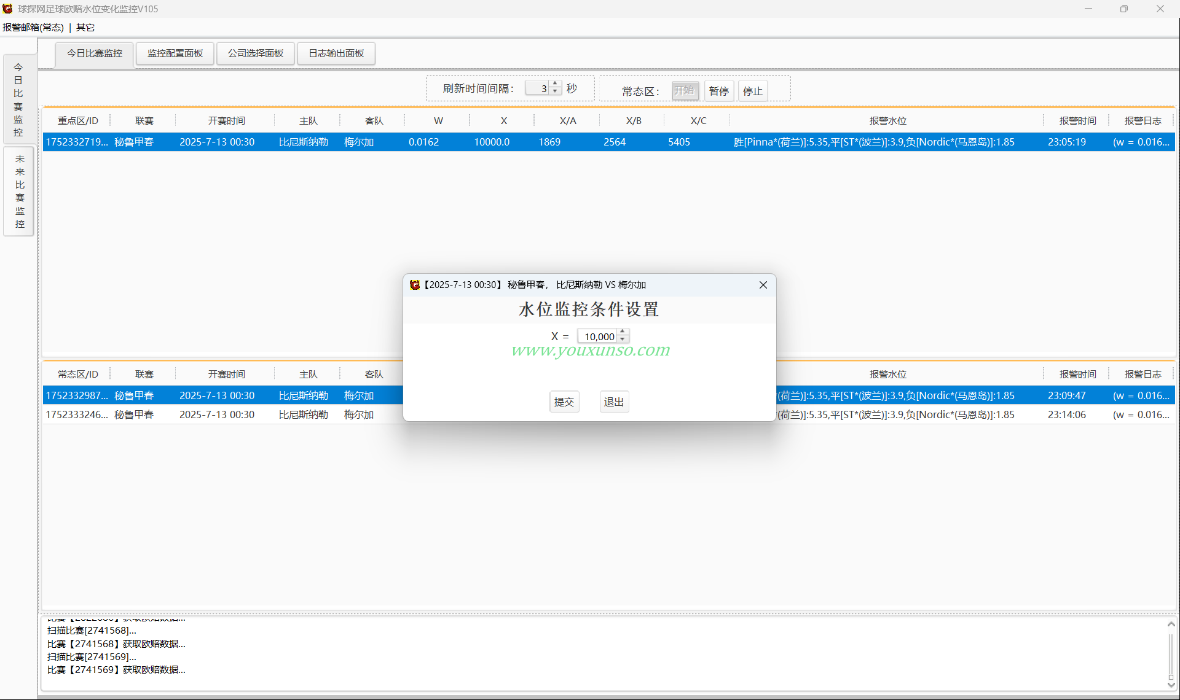Close the main application window
The image size is (1180, 700).
(x=1160, y=9)
